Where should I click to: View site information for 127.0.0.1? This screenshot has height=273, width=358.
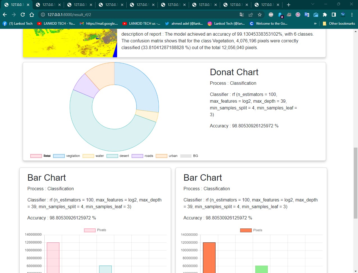(x=43, y=15)
